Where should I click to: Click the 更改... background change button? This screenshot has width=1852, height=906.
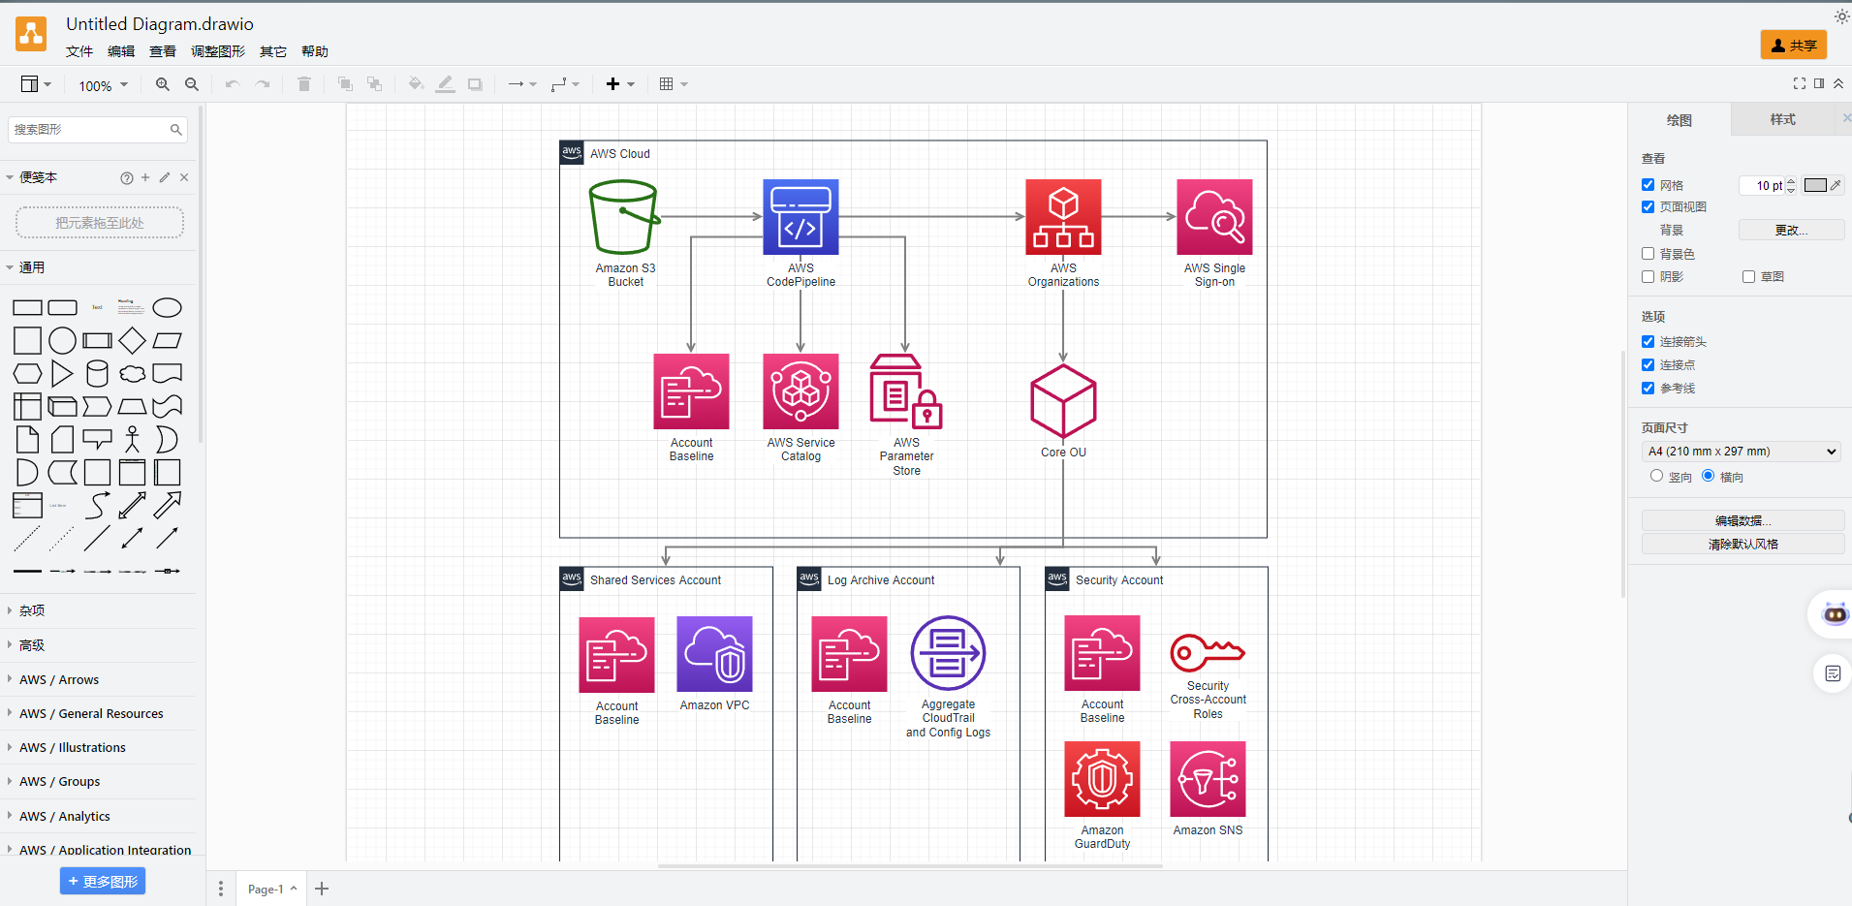click(x=1791, y=230)
